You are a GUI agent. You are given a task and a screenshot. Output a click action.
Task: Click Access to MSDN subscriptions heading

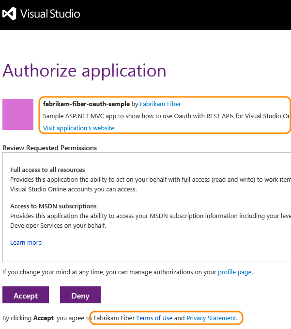point(53,206)
